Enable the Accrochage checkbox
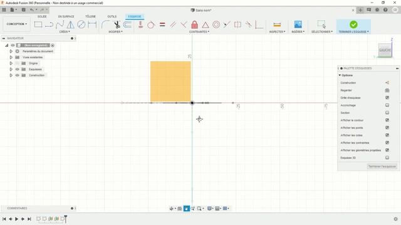 pos(387,105)
